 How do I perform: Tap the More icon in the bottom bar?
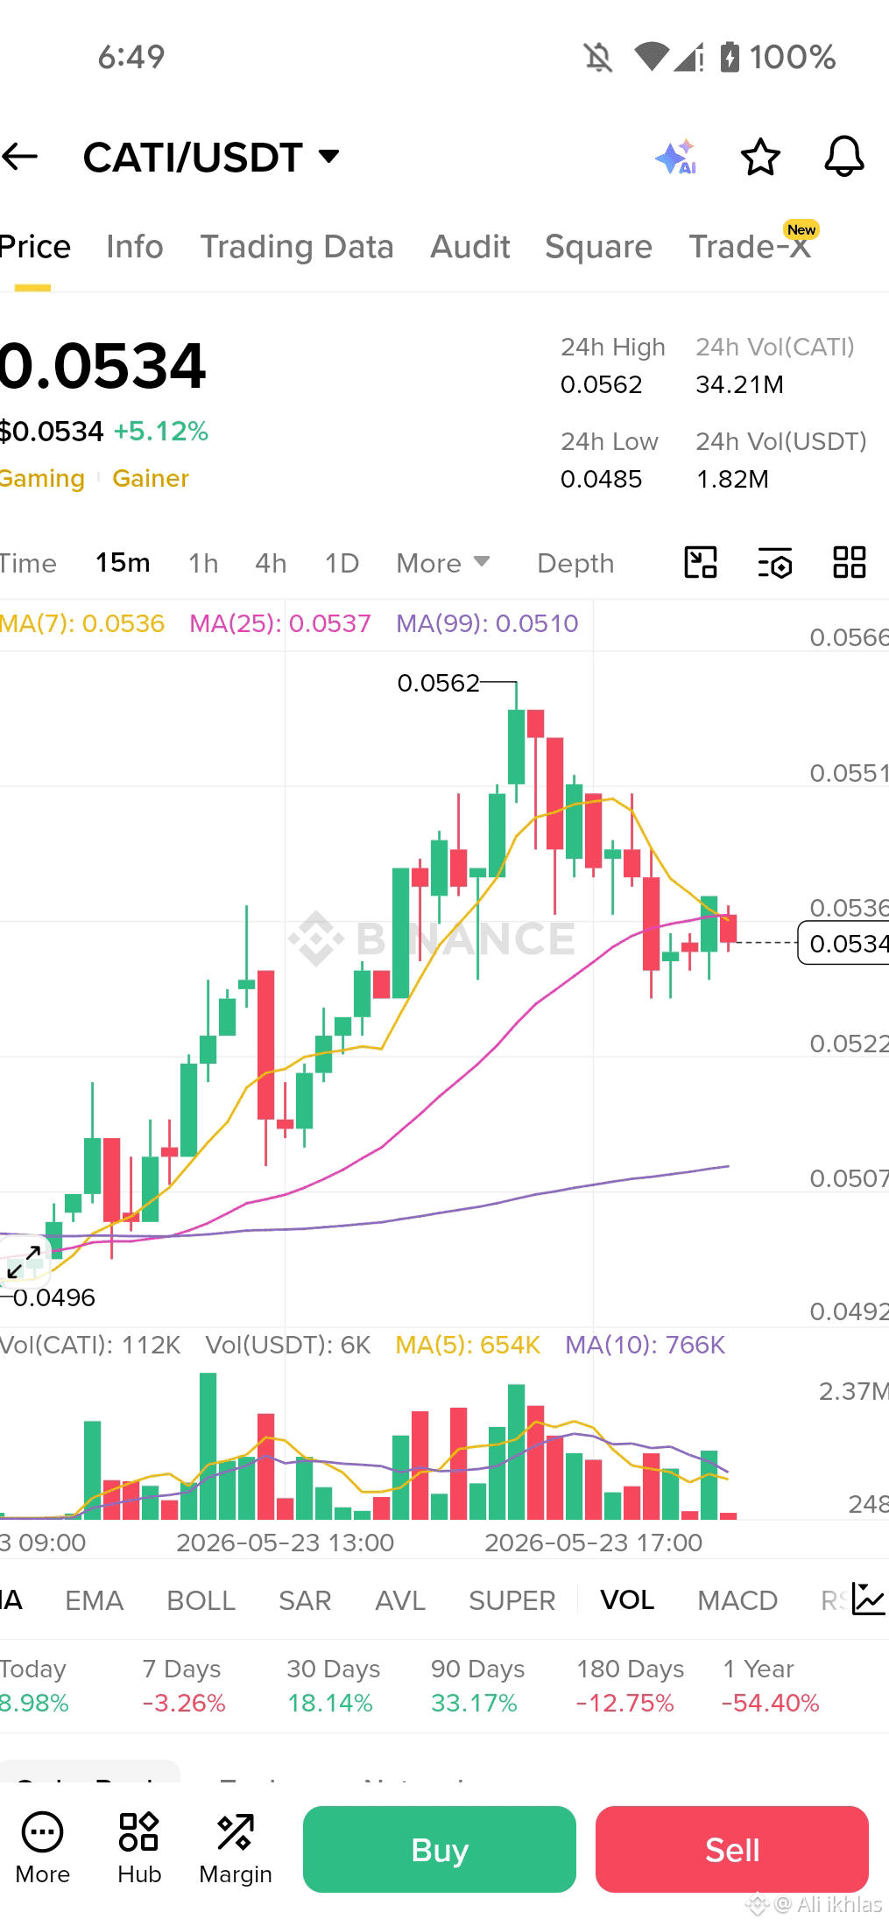pos(42,1848)
